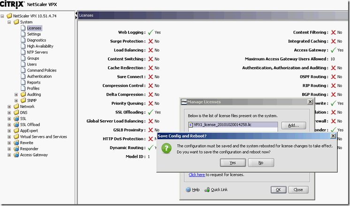The width and height of the screenshot is (350, 206).
Task: Open the Click here license request link
Action: point(197,175)
